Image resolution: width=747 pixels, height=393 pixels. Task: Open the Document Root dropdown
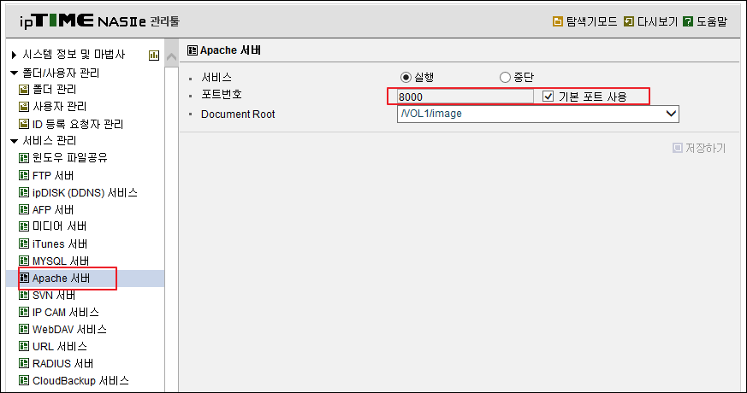(x=538, y=114)
